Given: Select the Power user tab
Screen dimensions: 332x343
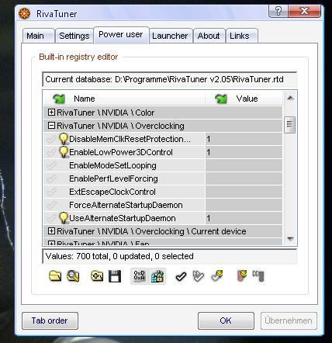Looking at the screenshot, I should [x=121, y=35].
